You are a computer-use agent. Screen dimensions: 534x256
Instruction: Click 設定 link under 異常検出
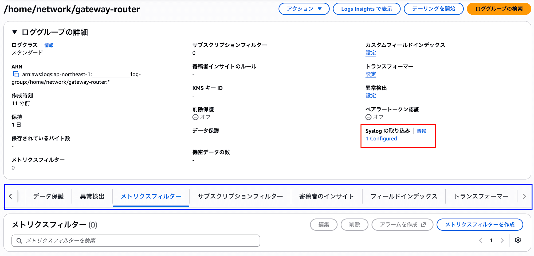(371, 96)
